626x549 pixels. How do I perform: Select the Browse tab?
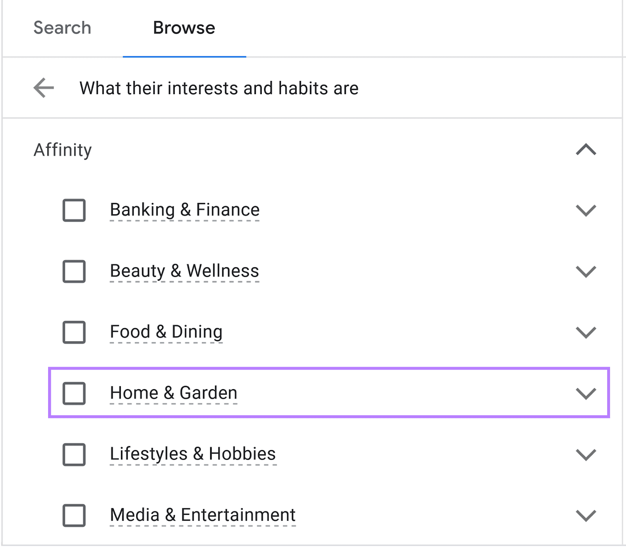click(184, 28)
